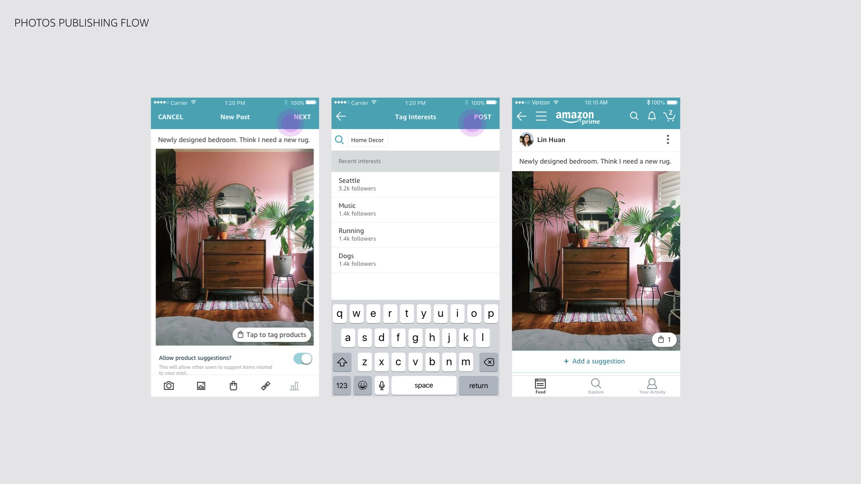
Task: Tap the keyboard shift toggle key
Action: (x=342, y=361)
